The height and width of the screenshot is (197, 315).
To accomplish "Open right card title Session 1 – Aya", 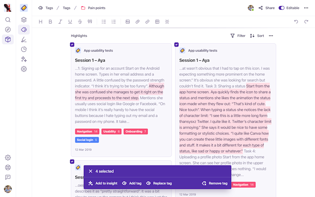I will (x=194, y=60).
